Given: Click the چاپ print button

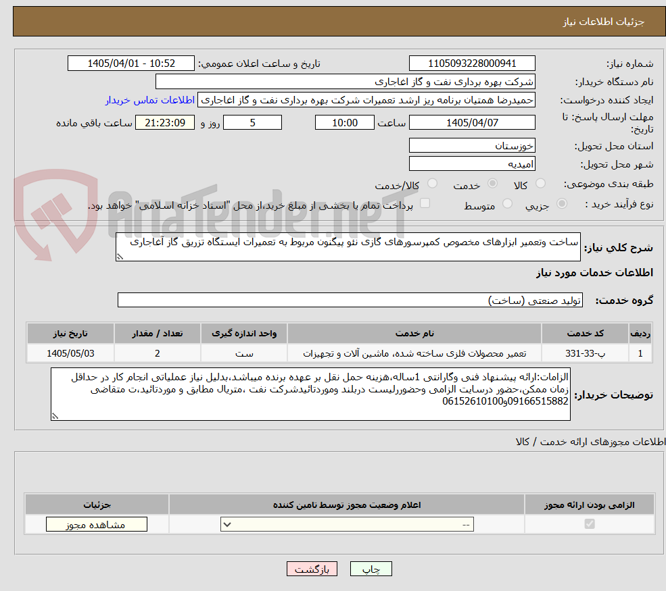Looking at the screenshot, I should 371,569.
